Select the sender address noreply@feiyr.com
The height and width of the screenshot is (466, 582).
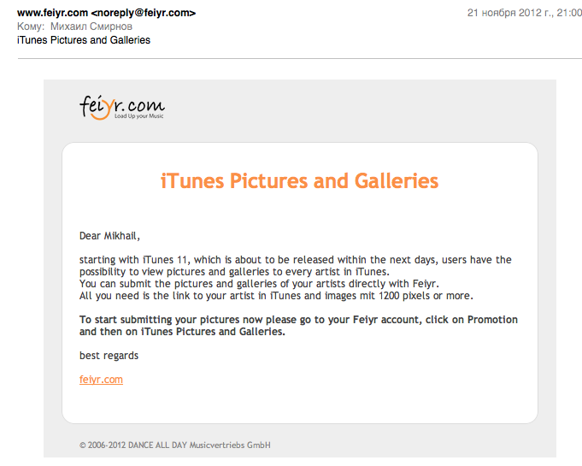[x=144, y=13]
